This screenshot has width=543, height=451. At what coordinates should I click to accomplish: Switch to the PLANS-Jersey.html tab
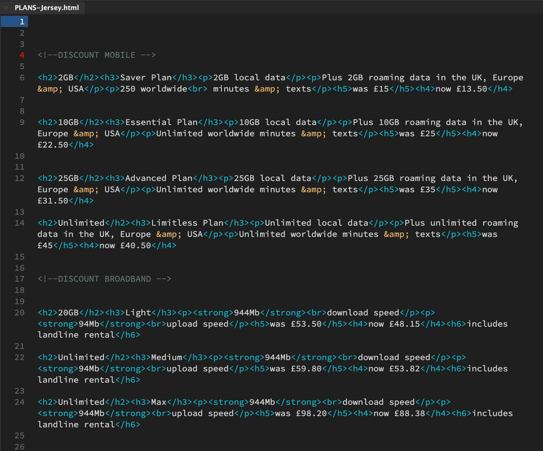pyautogui.click(x=47, y=7)
